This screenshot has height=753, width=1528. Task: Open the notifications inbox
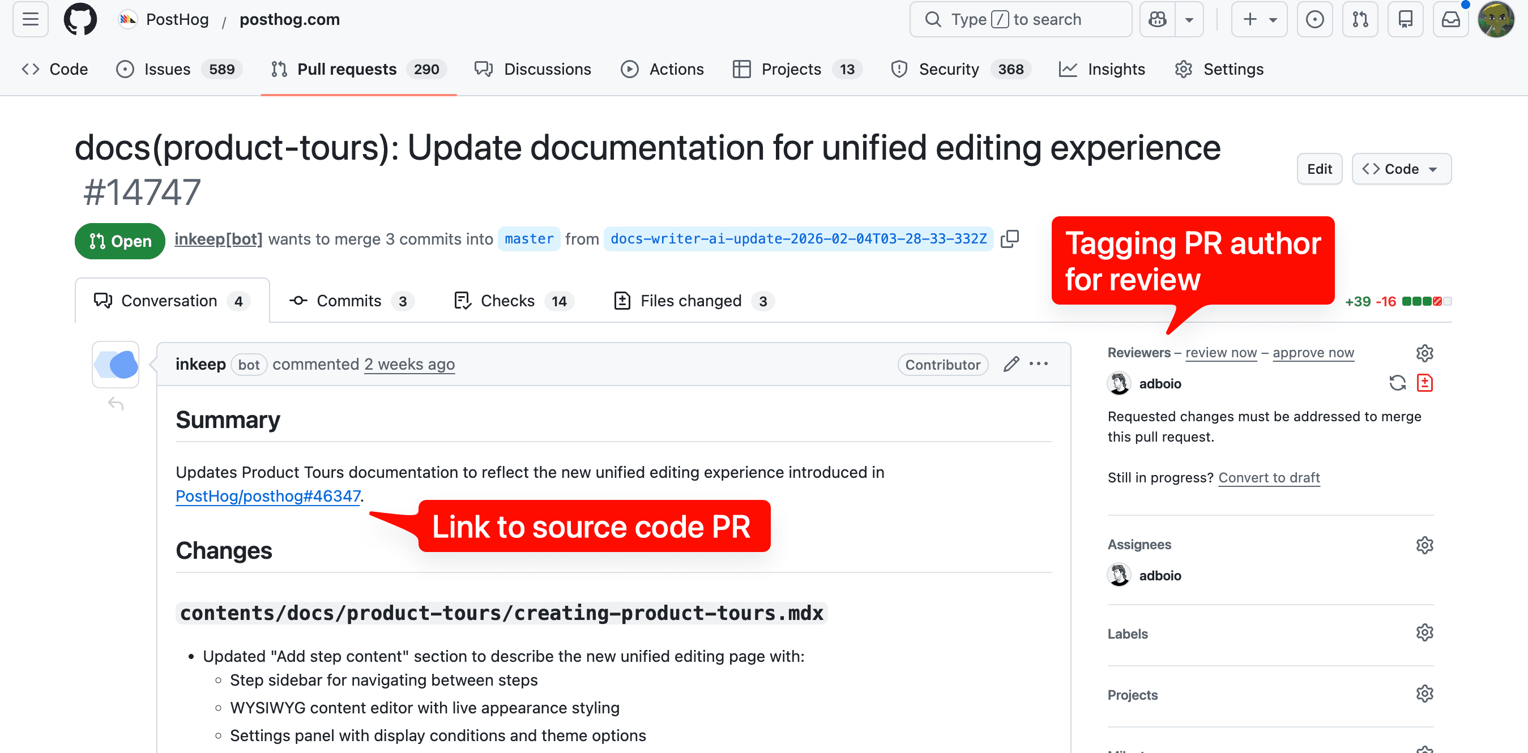coord(1450,19)
